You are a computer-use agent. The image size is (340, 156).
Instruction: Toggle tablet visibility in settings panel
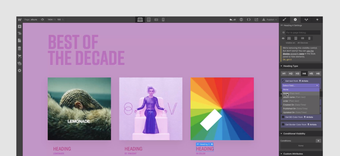pyautogui.click(x=295, y=38)
